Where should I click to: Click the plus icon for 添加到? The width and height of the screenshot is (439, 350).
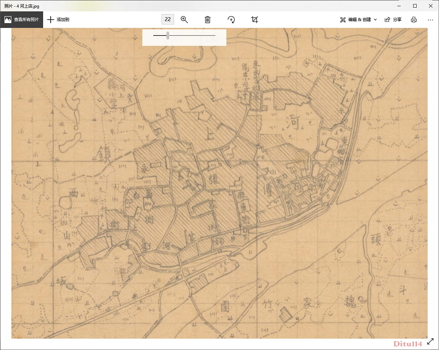pyautogui.click(x=51, y=20)
